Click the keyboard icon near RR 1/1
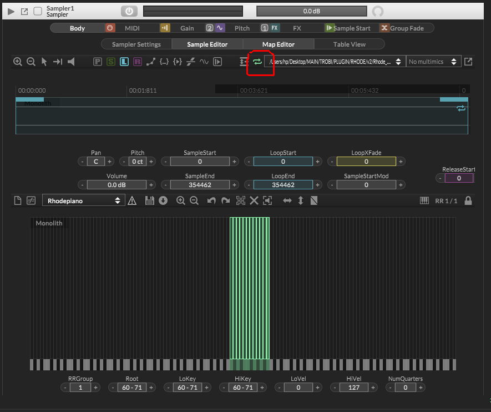Viewport: 491px width, 412px height. coord(424,200)
